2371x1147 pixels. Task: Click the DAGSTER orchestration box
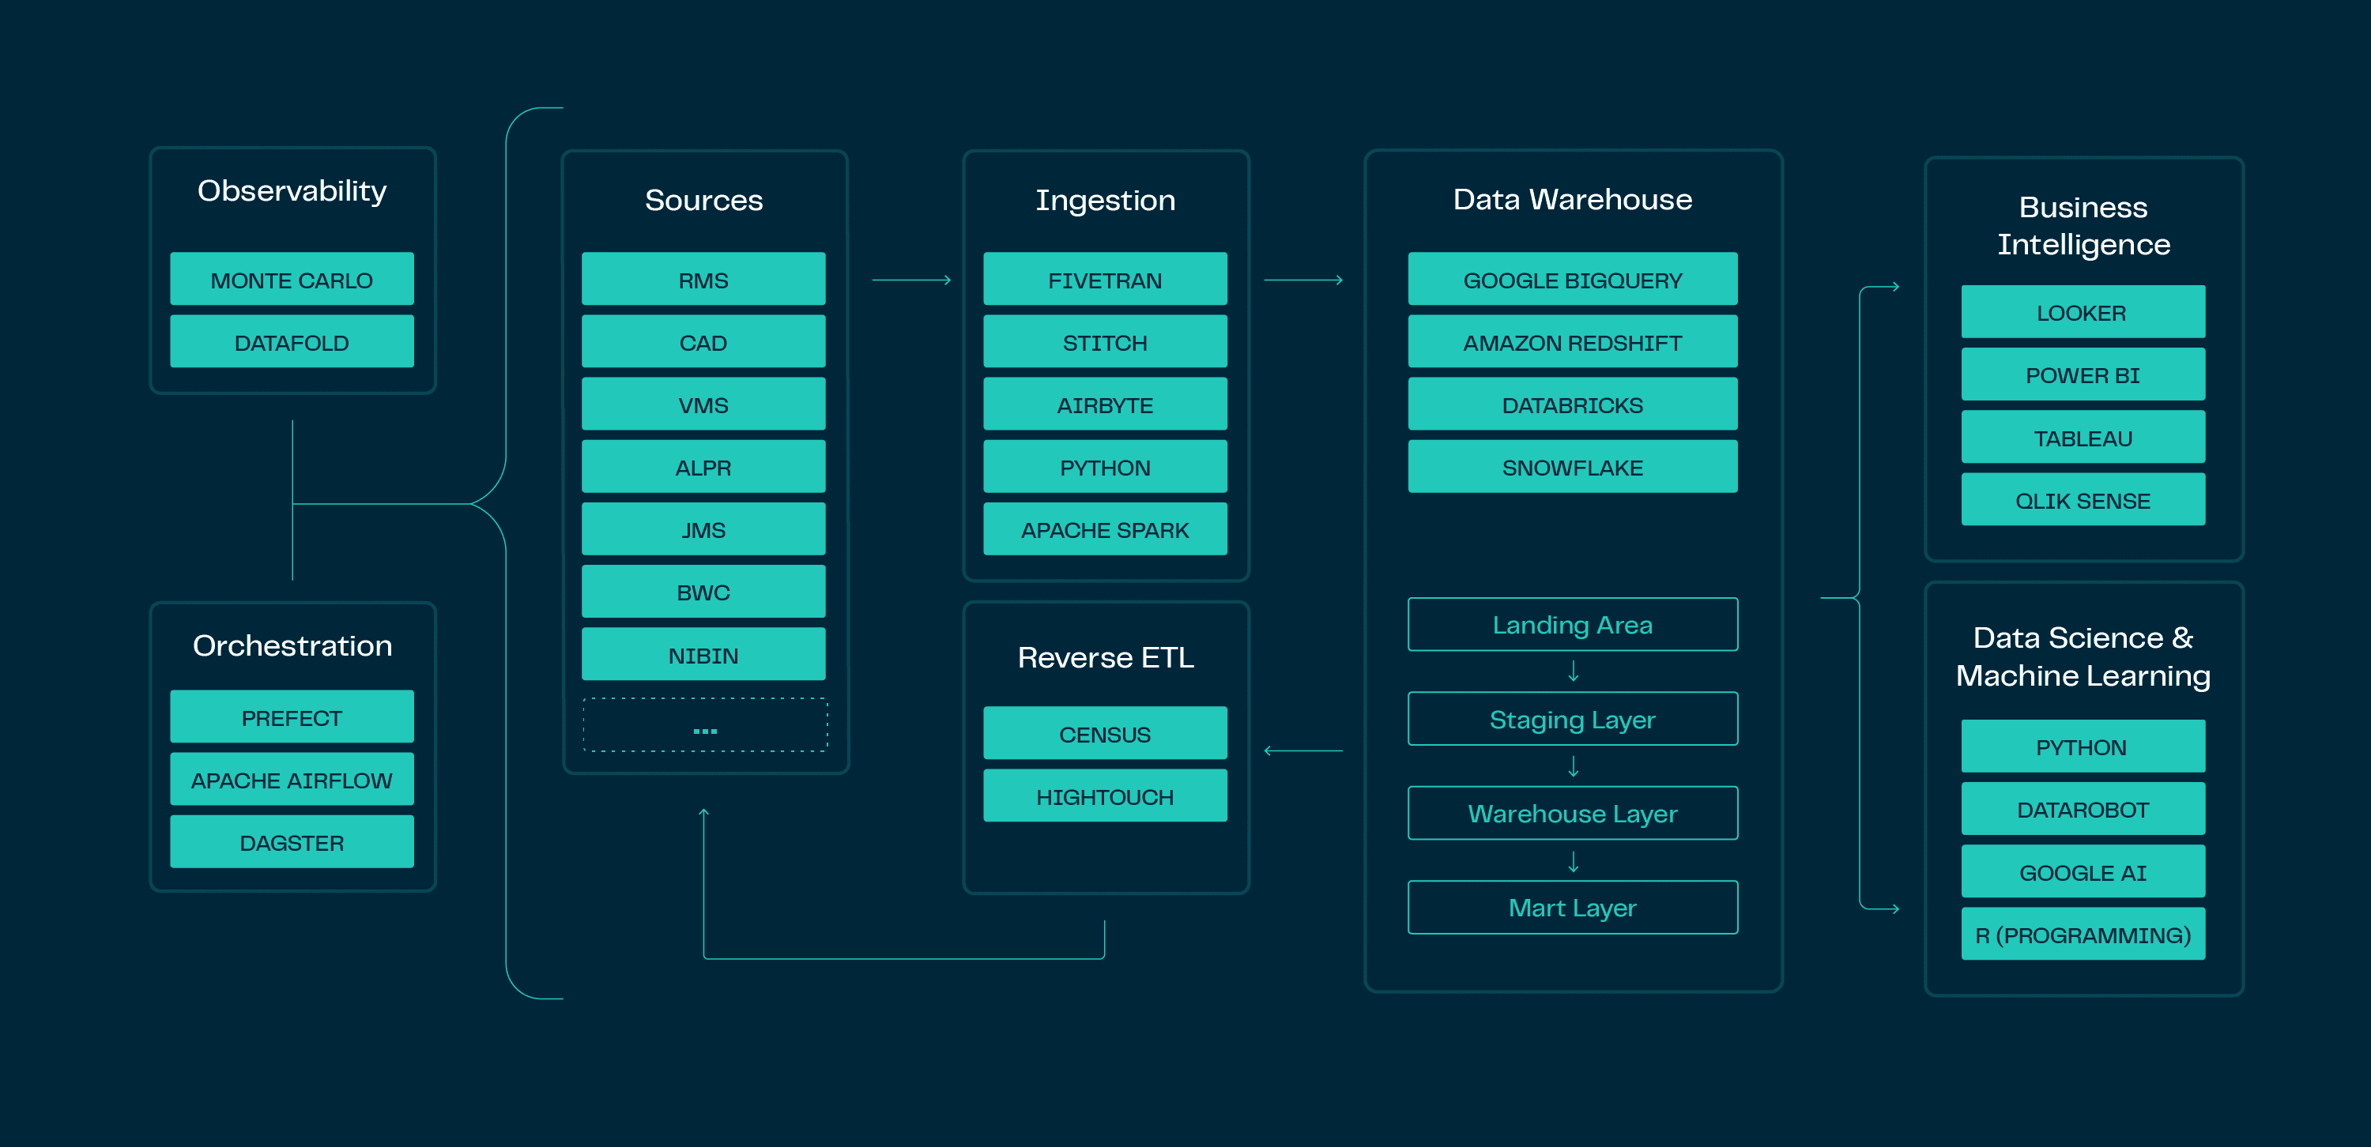pyautogui.click(x=292, y=841)
